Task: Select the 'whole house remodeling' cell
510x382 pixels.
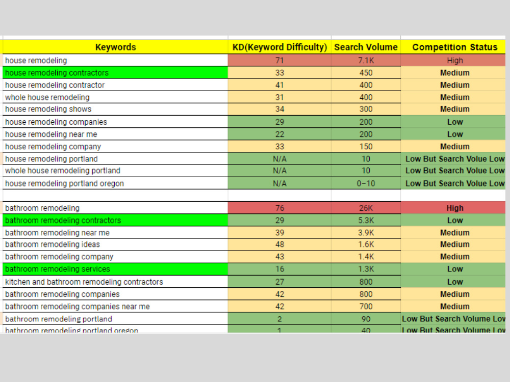Action: coord(115,97)
